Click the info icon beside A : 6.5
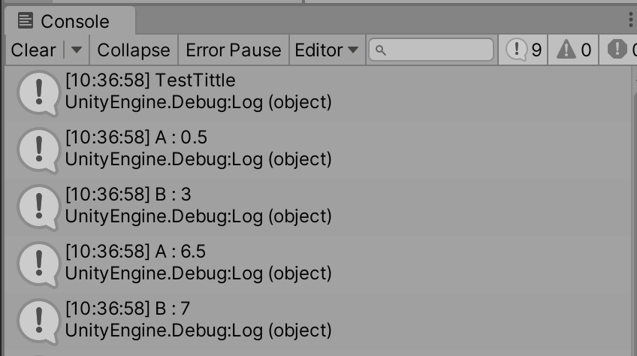The image size is (637, 356). (38, 264)
